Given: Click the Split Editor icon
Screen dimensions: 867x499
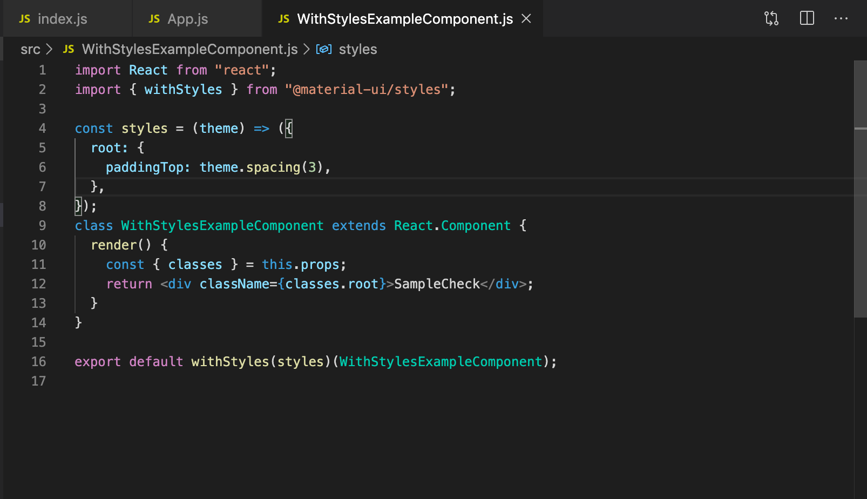Looking at the screenshot, I should 807,18.
